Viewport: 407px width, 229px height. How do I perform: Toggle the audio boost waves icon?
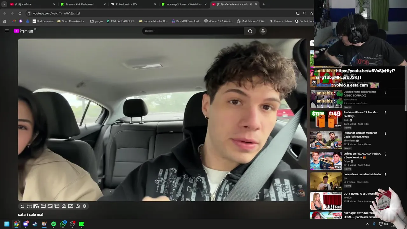pyautogui.click(x=29, y=206)
